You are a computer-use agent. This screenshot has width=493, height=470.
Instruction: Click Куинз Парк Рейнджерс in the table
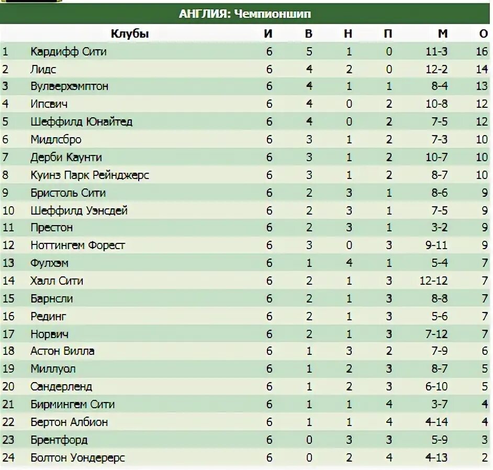pos(89,175)
